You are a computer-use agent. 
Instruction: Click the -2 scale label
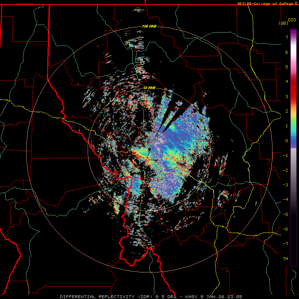[285, 170]
